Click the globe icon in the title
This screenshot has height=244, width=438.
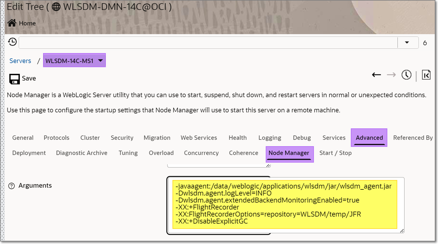56,7
